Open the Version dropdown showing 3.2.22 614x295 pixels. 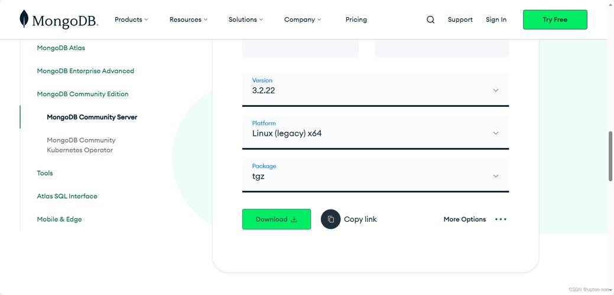click(375, 90)
